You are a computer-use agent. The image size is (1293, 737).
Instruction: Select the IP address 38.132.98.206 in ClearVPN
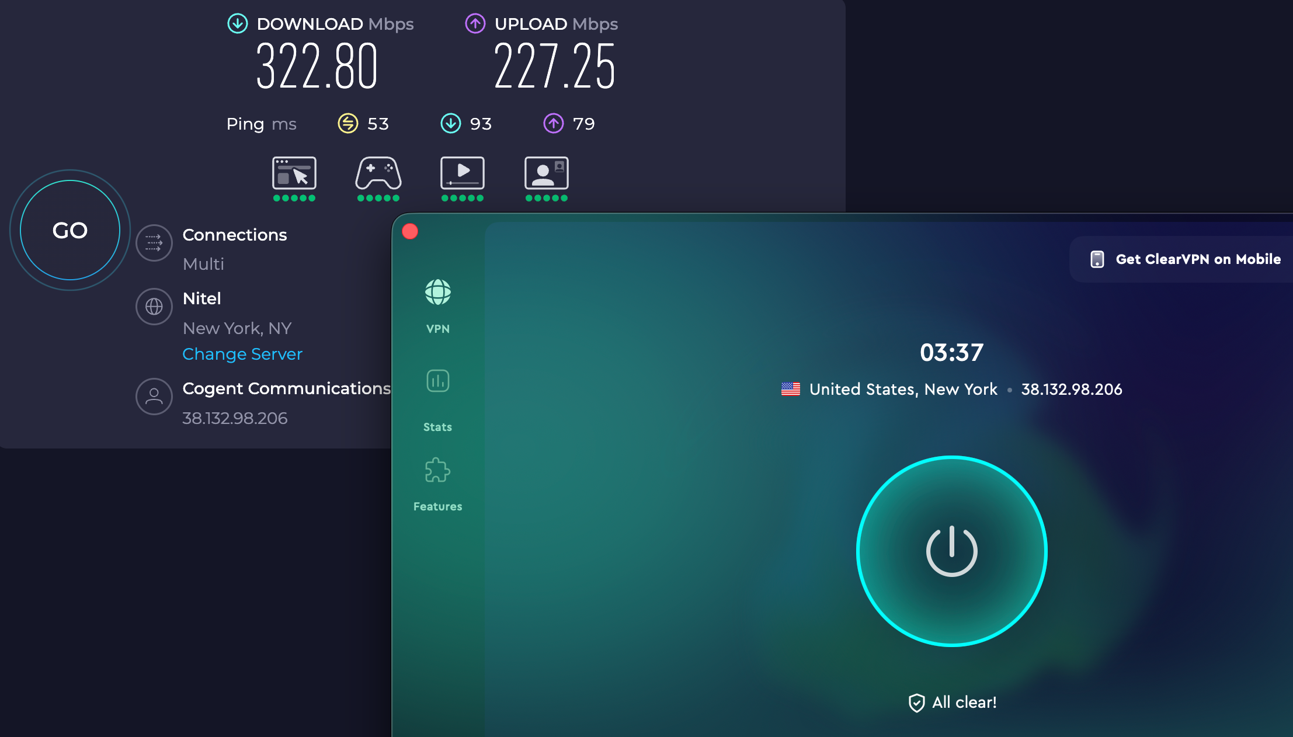point(1072,389)
